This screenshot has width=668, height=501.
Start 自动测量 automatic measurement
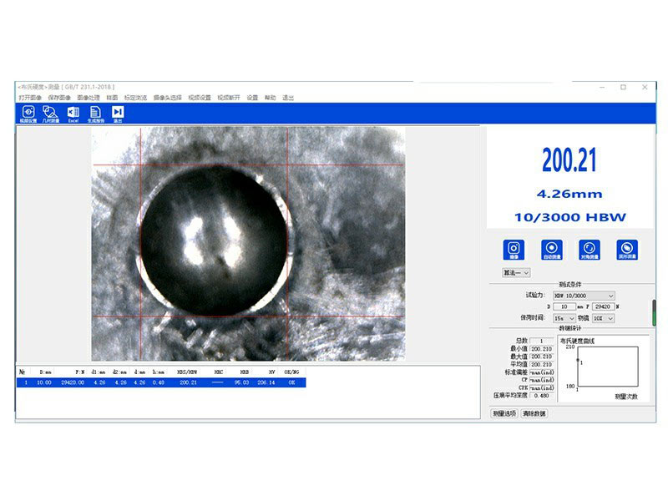tap(550, 249)
